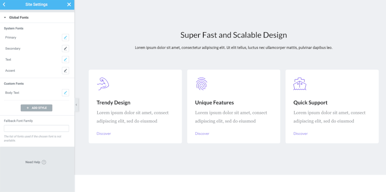Collapse the side panel with handle
Viewport: 386px width, 192px height.
tap(76, 105)
